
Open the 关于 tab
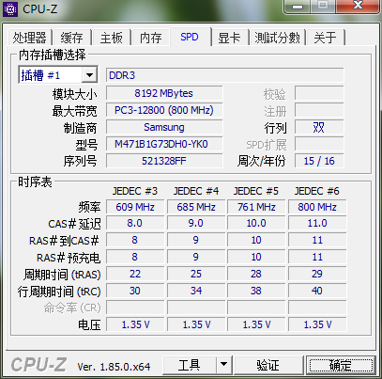coord(325,38)
